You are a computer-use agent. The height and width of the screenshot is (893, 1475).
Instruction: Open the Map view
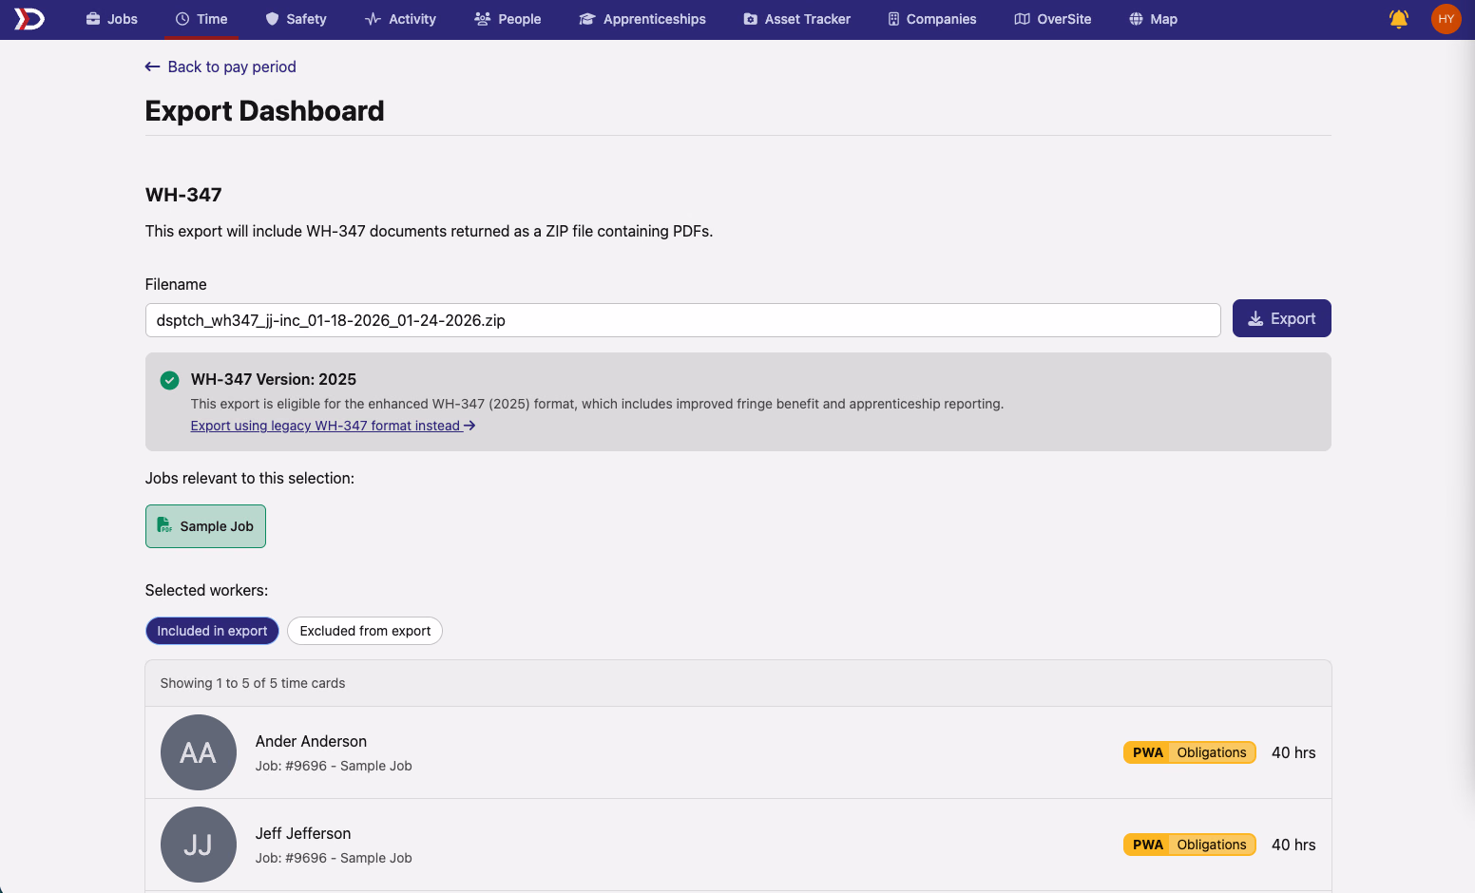pos(1153,19)
